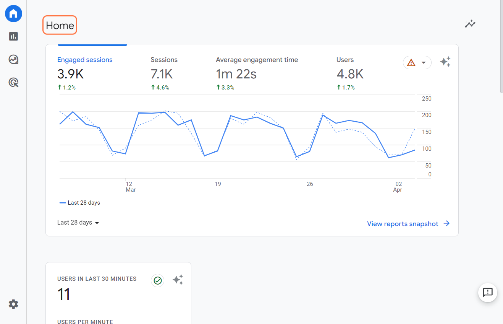The image size is (503, 324).
Task: Open the Insights sparkline icon at top right
Action: [470, 24]
